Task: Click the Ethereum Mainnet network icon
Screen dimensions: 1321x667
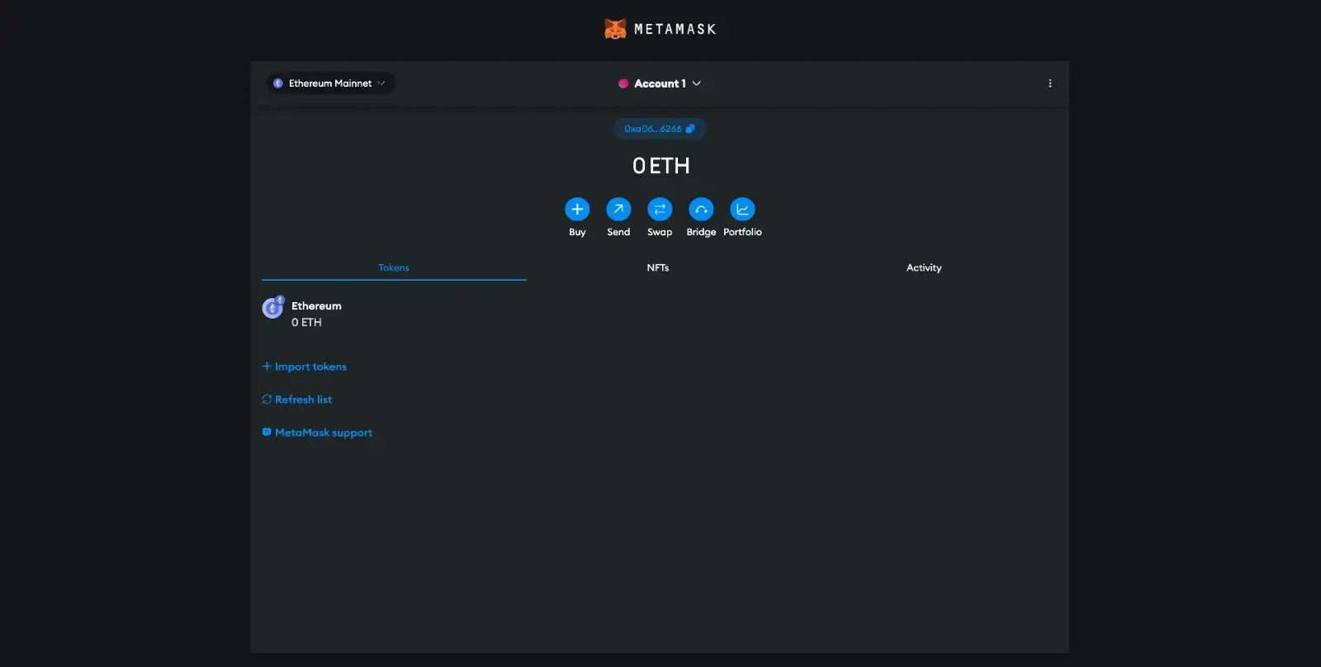Action: (x=278, y=83)
